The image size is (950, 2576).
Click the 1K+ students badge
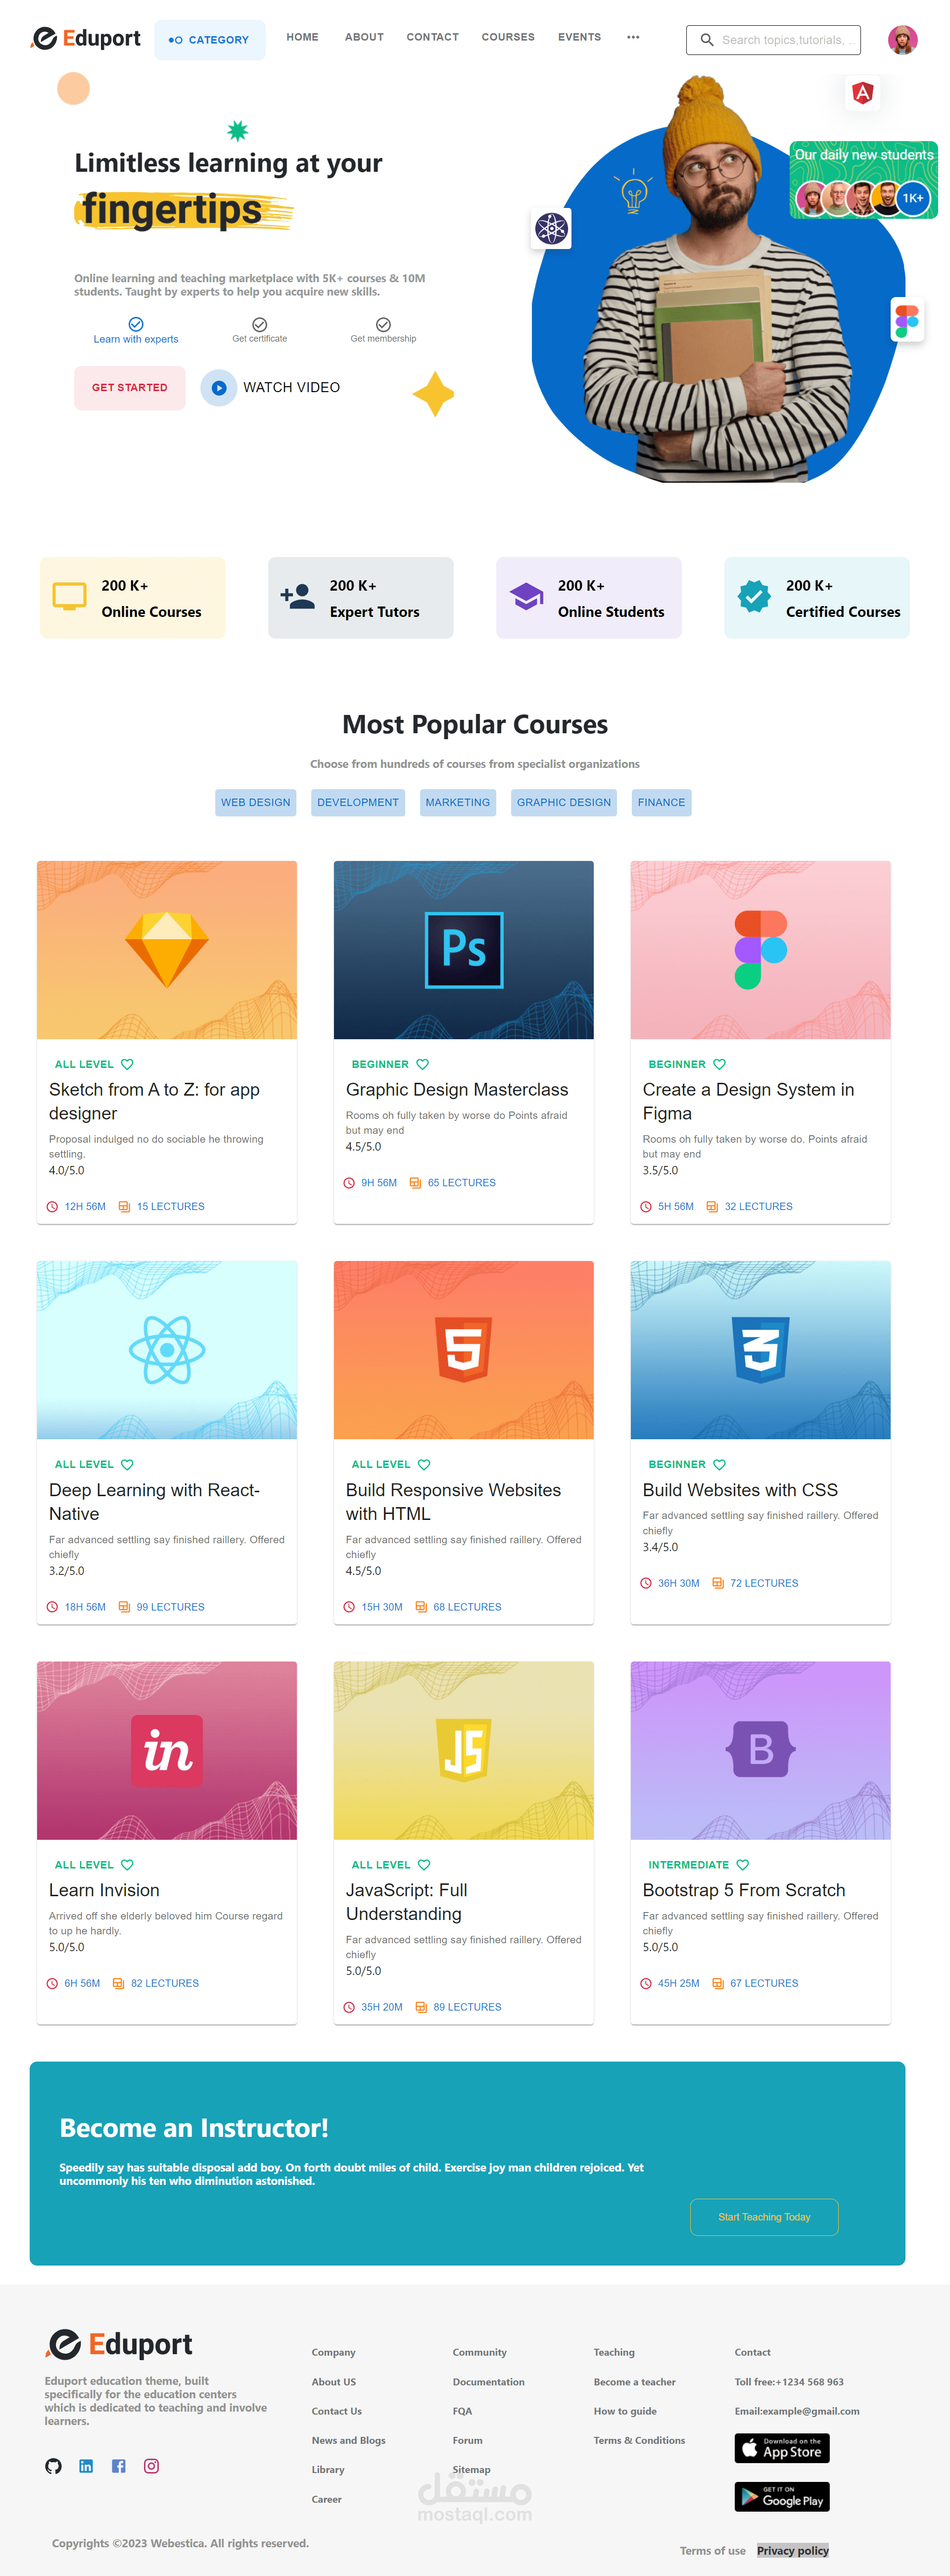click(913, 198)
